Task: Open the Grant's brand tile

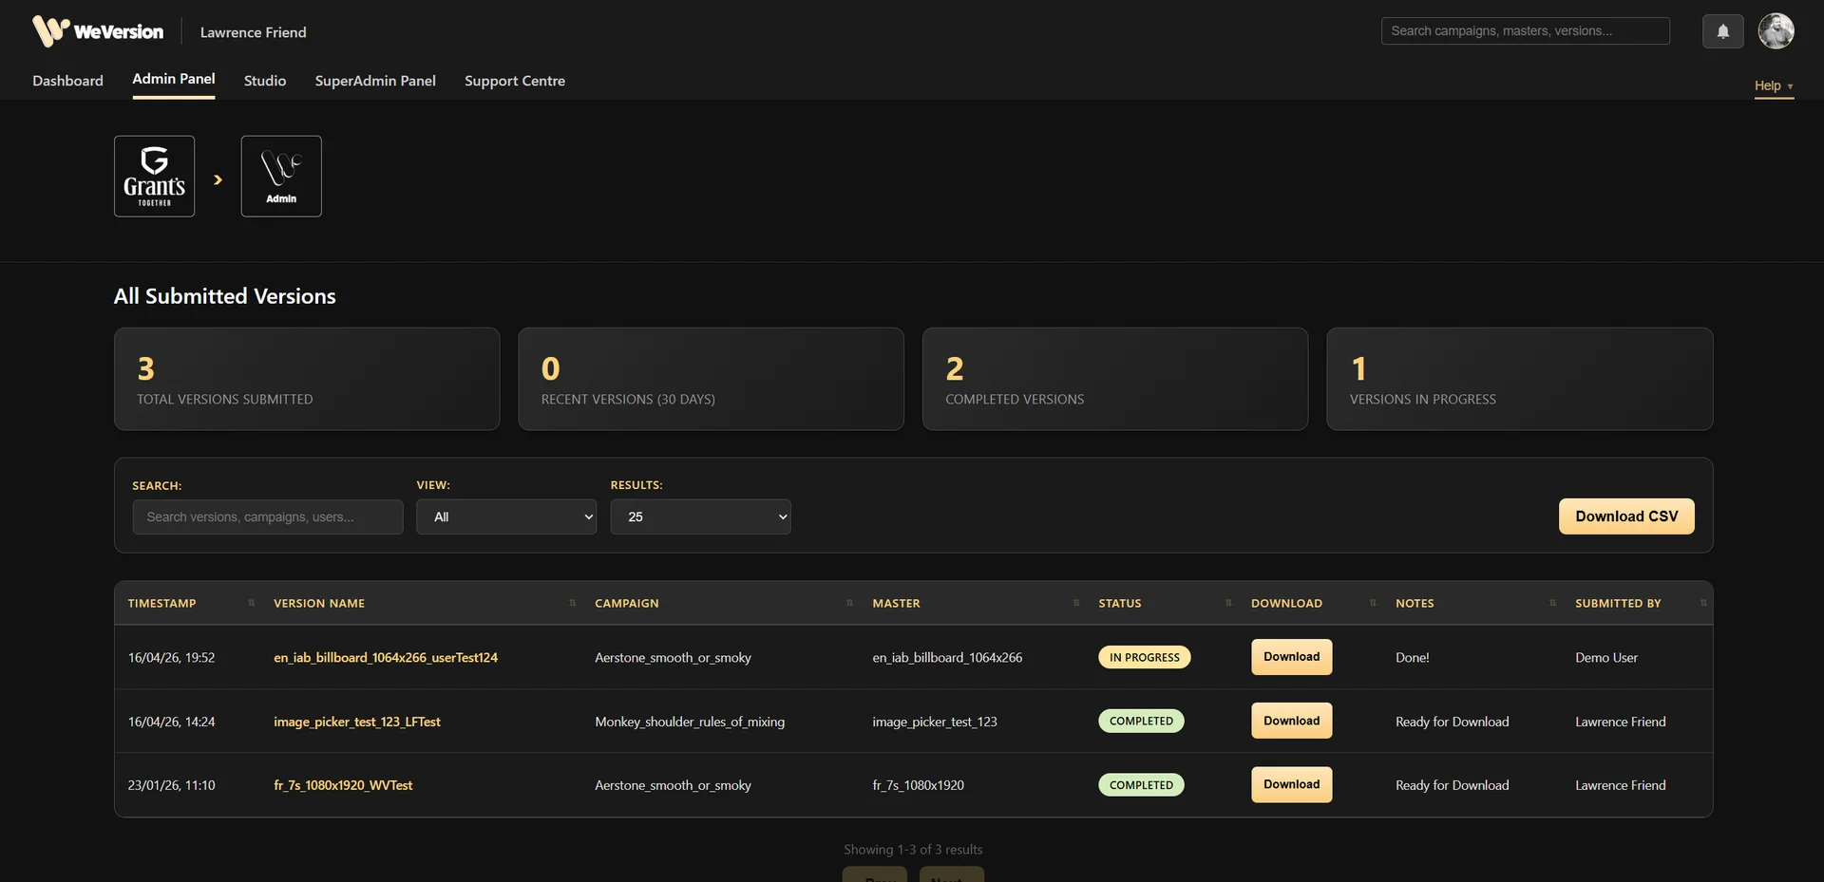Action: (x=154, y=176)
